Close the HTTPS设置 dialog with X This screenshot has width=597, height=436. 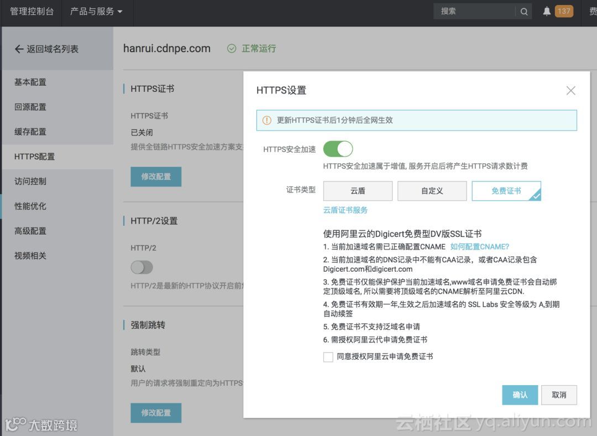[x=570, y=90]
